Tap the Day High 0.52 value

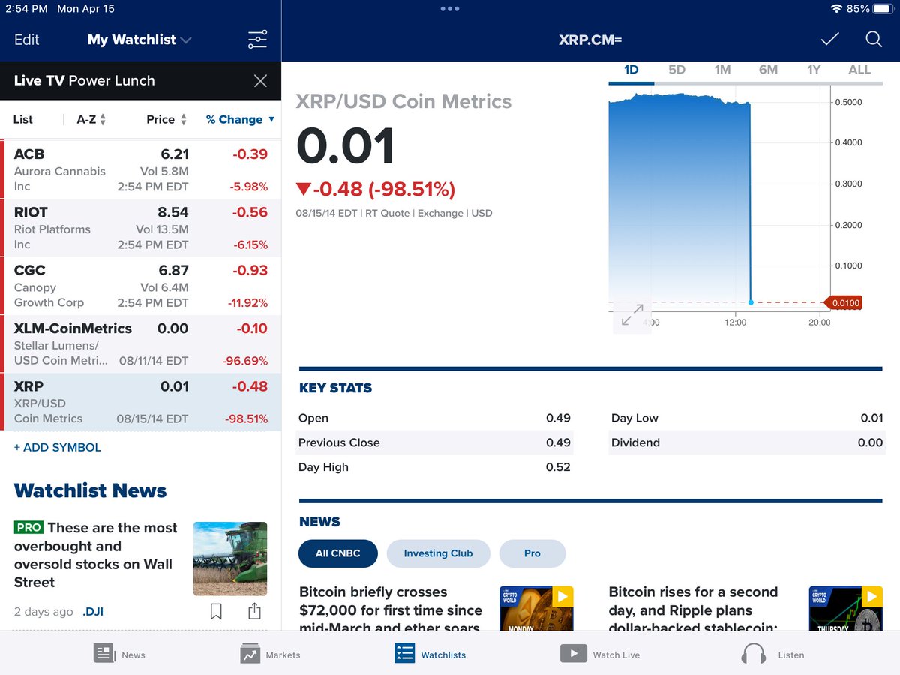tap(558, 467)
